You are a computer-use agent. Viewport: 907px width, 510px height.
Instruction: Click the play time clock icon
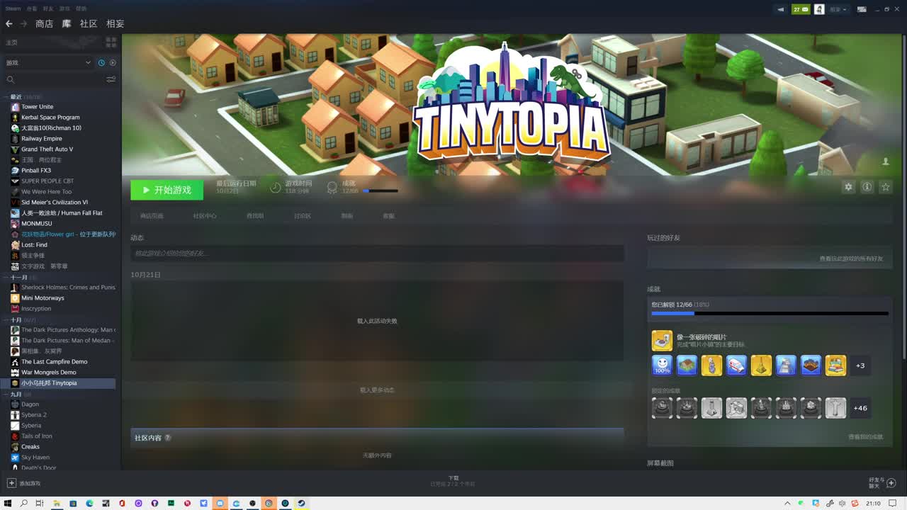(x=276, y=187)
